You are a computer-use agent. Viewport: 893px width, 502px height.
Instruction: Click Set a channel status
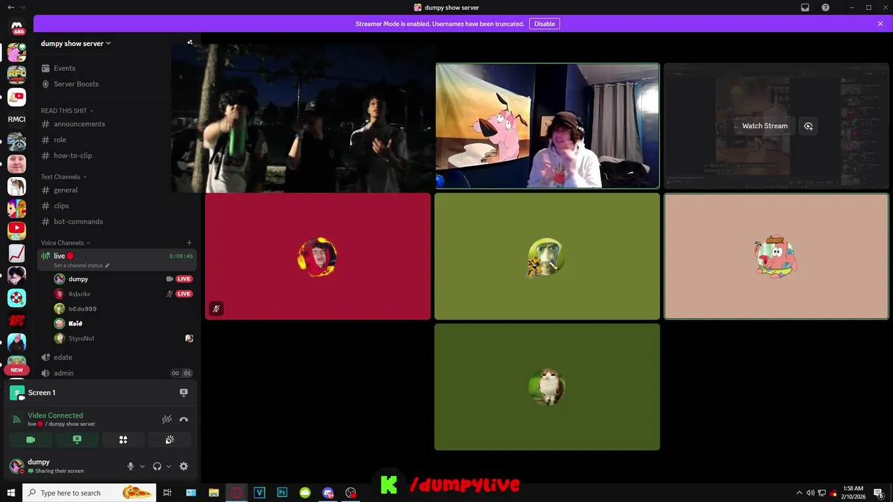coord(81,266)
